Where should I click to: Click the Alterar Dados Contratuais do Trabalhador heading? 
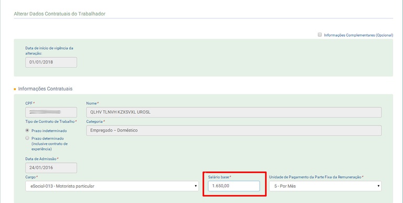(60, 14)
